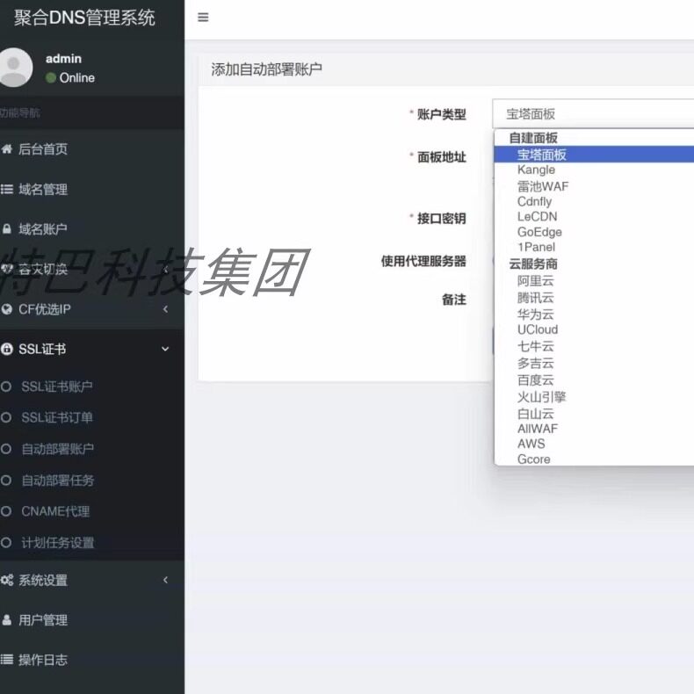Screen dimensions: 694x694
Task: Go to CNAME代理 submenu page
Action: 55,511
